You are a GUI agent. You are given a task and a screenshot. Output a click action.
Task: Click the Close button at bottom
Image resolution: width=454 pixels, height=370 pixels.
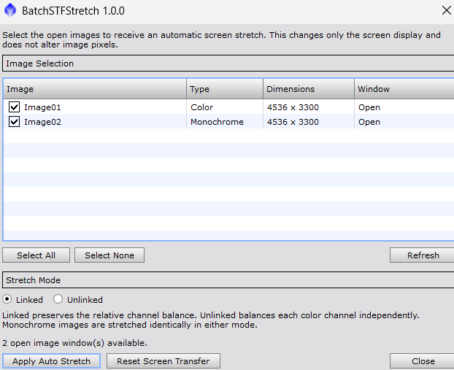422,361
